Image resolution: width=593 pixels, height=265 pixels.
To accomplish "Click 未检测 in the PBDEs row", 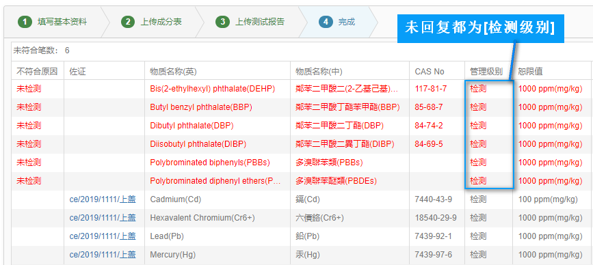I will pyautogui.click(x=29, y=181).
